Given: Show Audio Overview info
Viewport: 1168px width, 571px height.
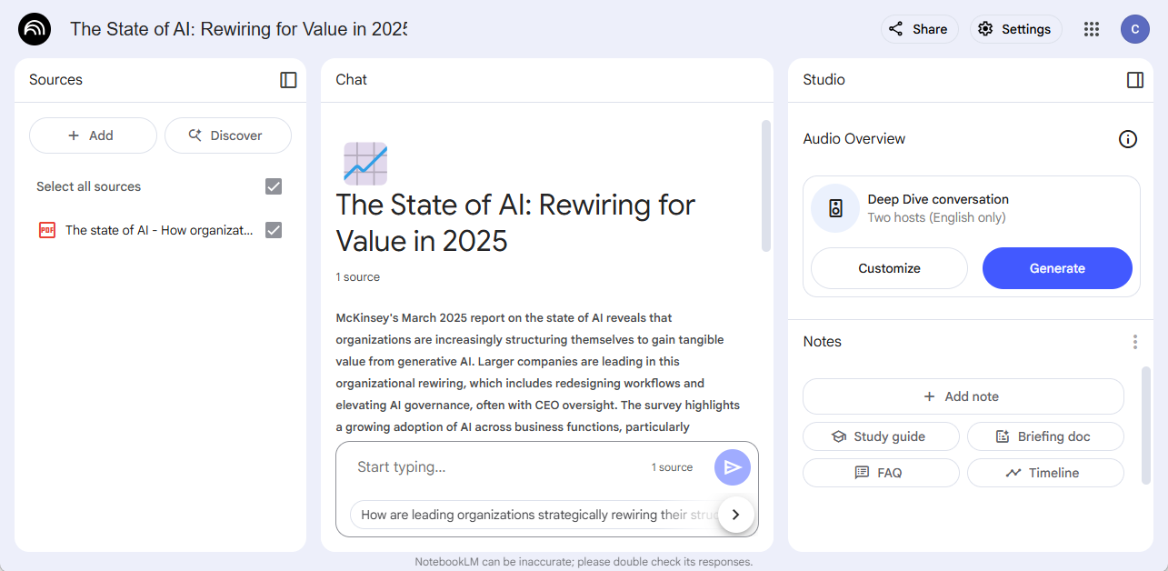Looking at the screenshot, I should [x=1128, y=139].
